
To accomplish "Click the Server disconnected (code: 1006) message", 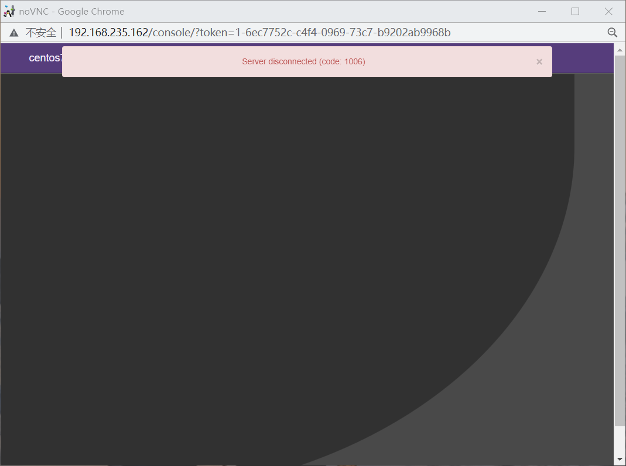I will click(x=303, y=61).
